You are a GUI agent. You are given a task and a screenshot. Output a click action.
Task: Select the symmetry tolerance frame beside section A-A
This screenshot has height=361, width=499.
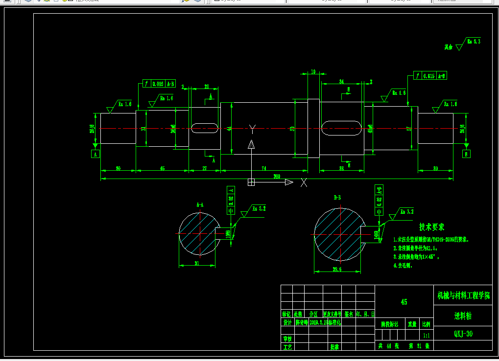[231, 201]
